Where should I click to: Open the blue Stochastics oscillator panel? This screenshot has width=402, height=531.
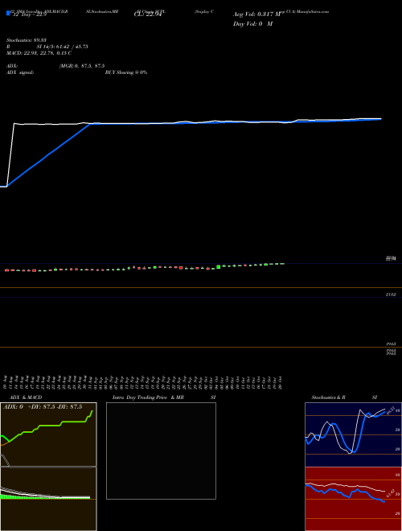pos(353,434)
